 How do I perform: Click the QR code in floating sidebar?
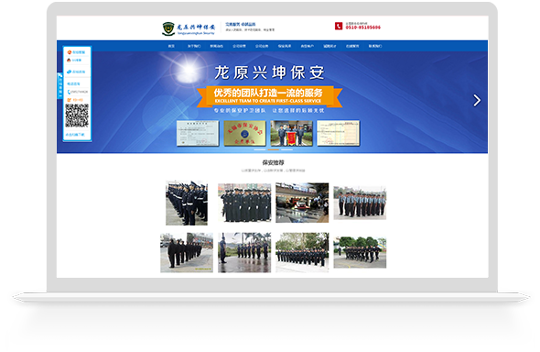point(77,115)
